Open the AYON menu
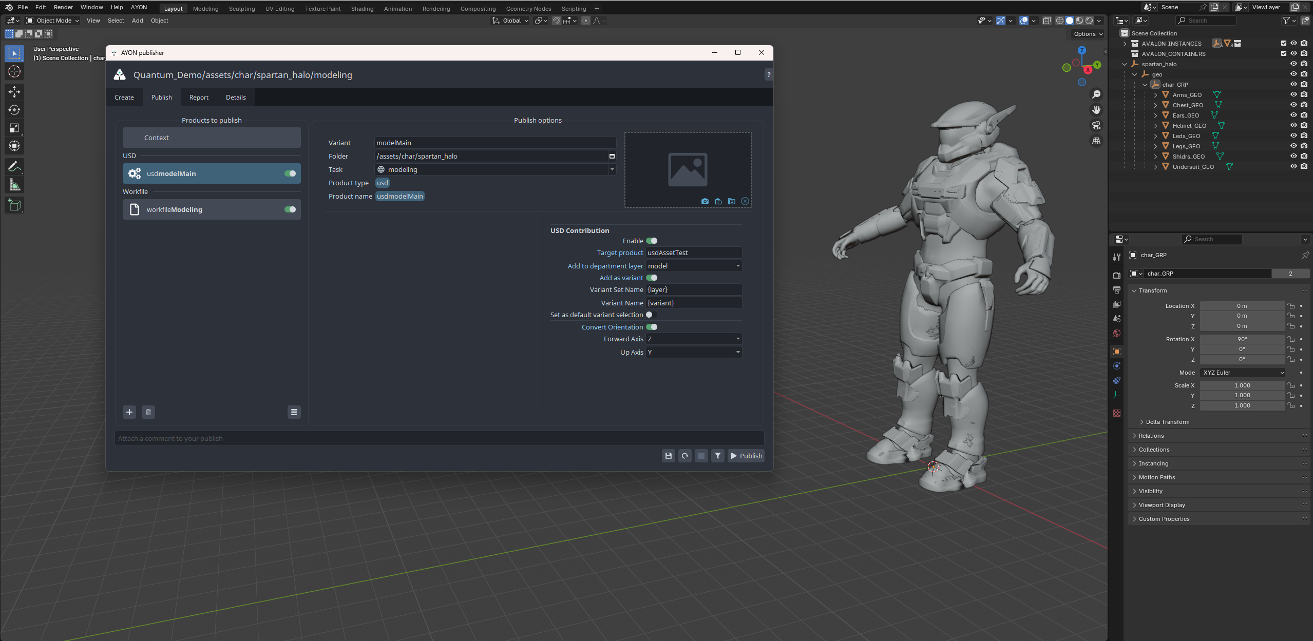 [x=139, y=7]
